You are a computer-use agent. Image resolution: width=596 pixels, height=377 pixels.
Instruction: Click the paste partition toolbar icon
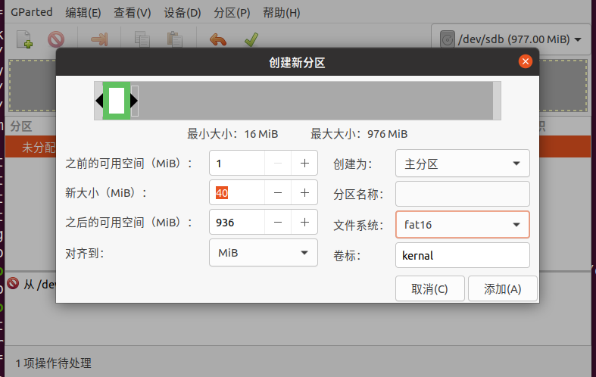click(x=174, y=39)
